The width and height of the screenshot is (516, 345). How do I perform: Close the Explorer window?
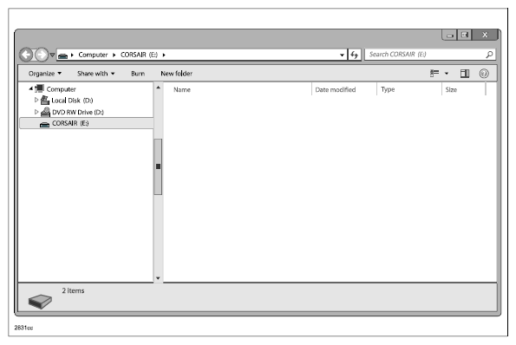pos(485,35)
